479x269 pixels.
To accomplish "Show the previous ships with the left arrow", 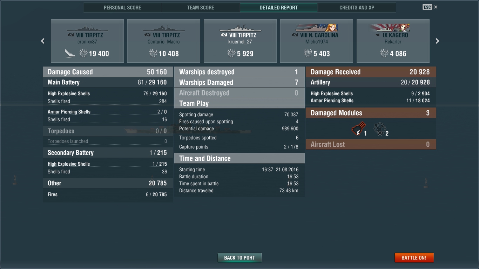I will [43, 41].
